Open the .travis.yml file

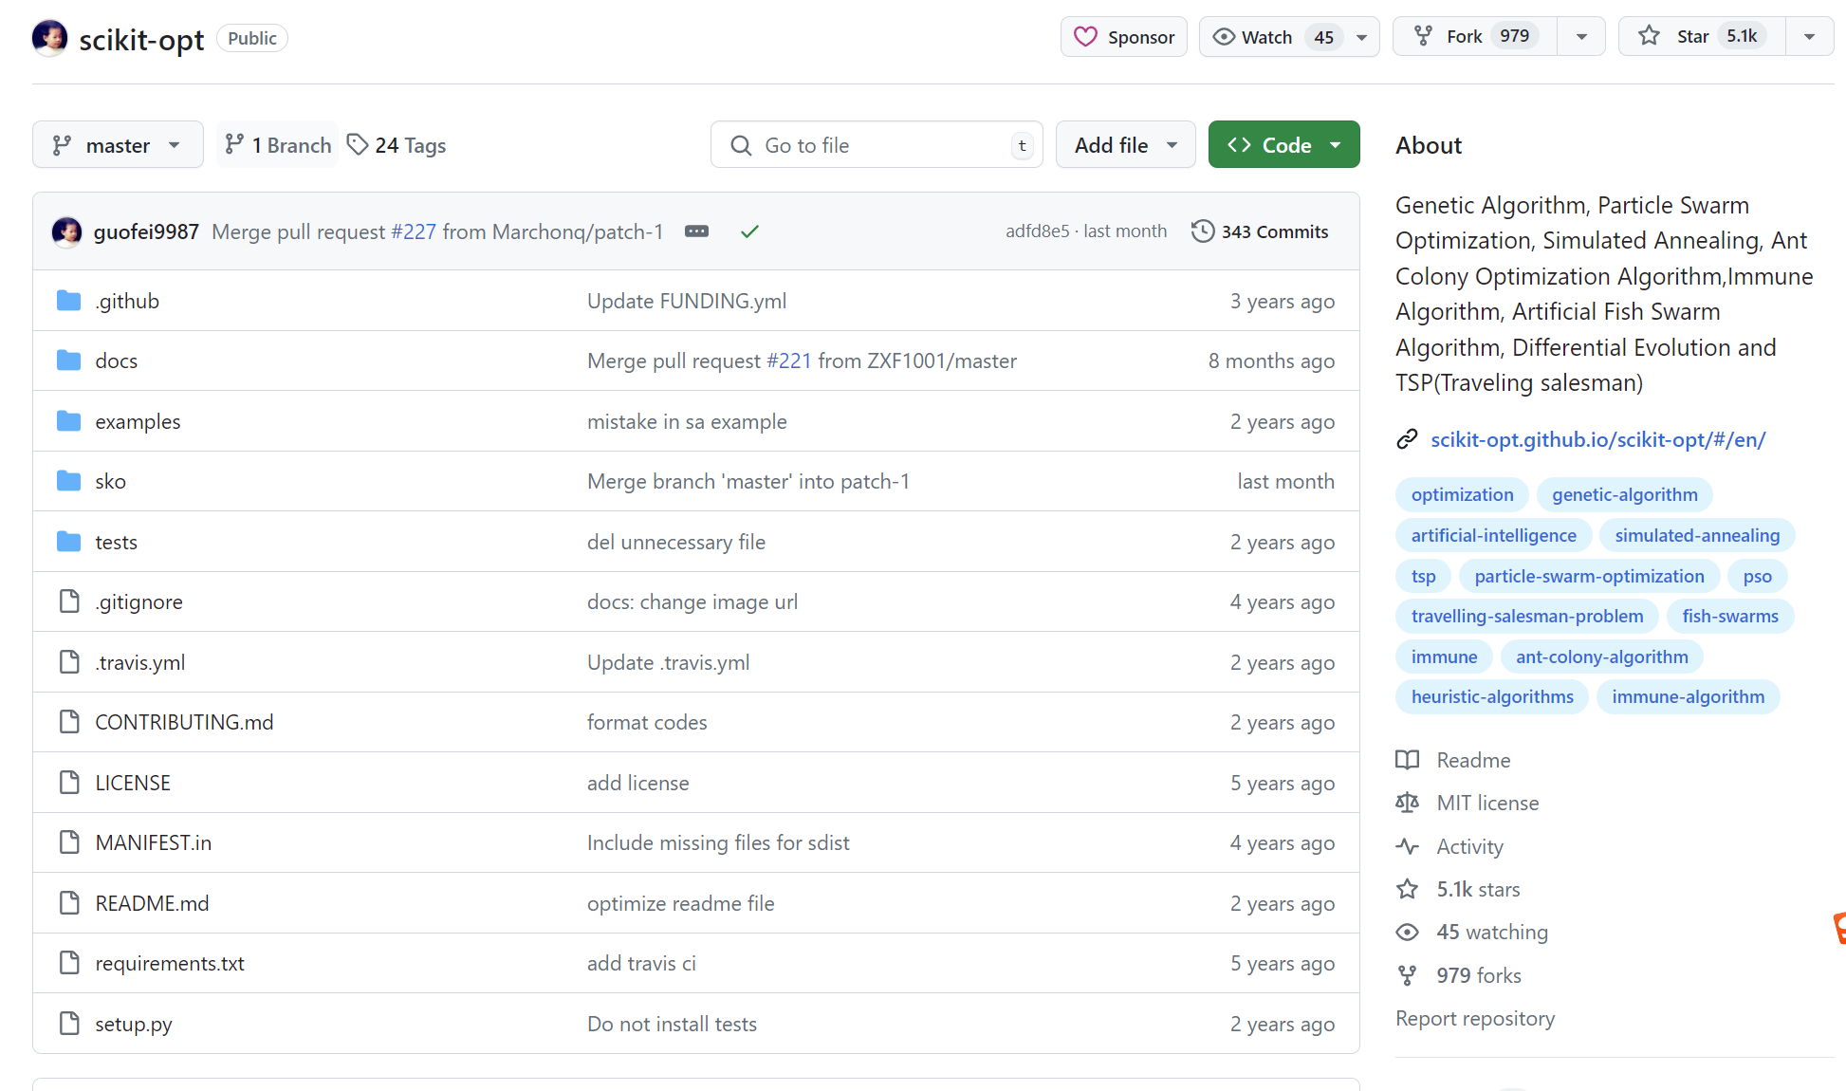[140, 662]
